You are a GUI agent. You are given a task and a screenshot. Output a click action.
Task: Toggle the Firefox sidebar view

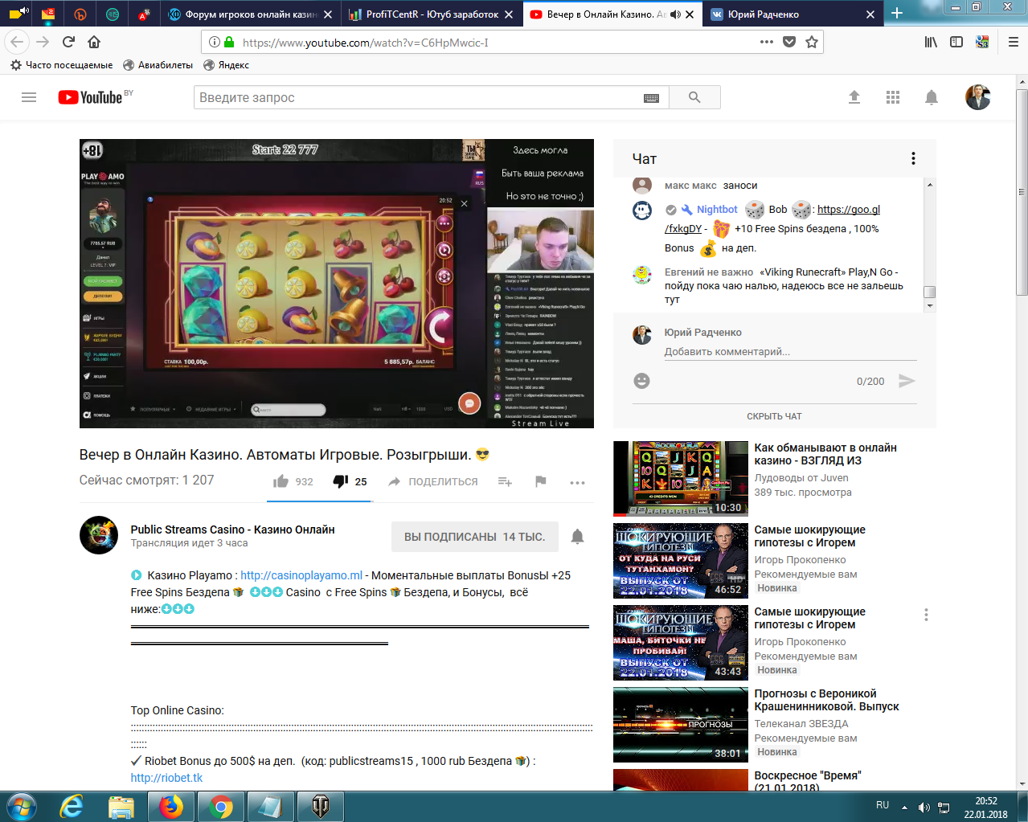tap(956, 42)
